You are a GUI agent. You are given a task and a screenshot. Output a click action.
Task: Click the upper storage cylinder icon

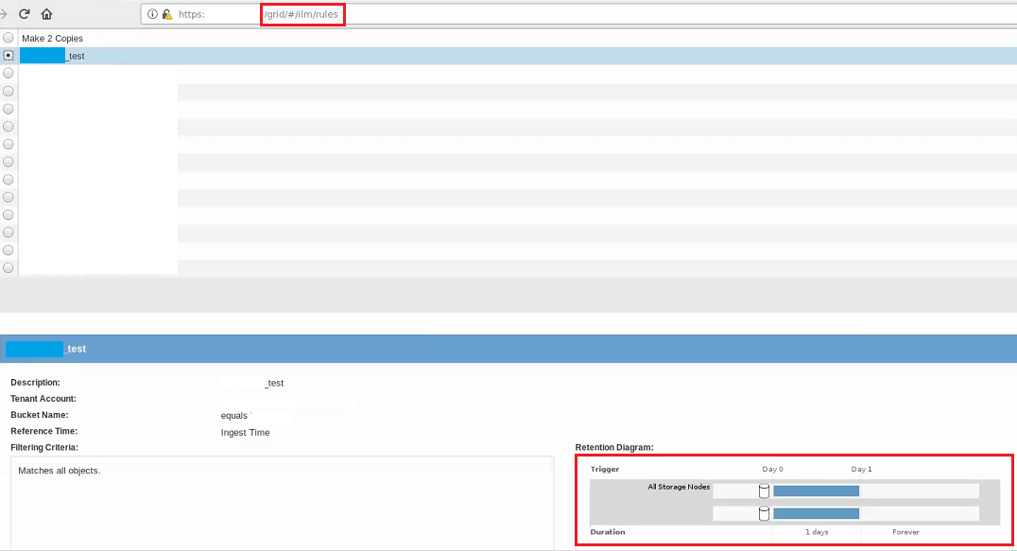764,491
